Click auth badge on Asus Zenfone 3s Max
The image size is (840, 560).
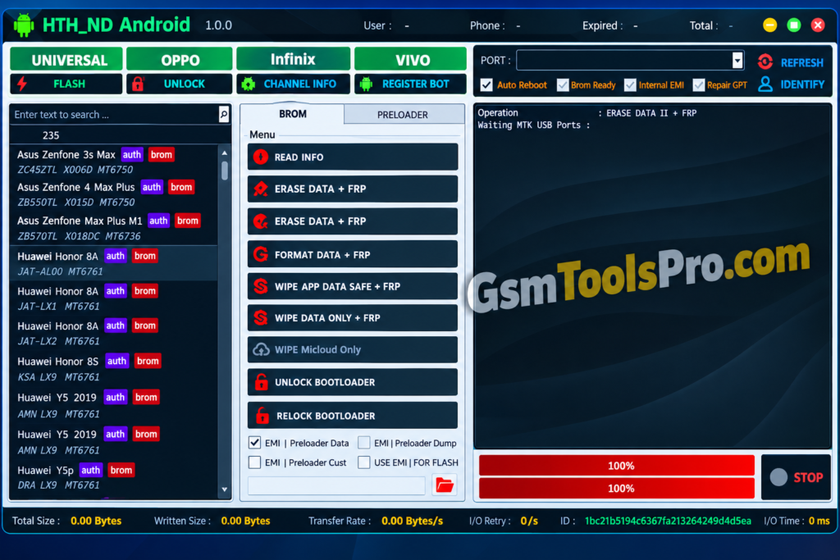click(132, 155)
